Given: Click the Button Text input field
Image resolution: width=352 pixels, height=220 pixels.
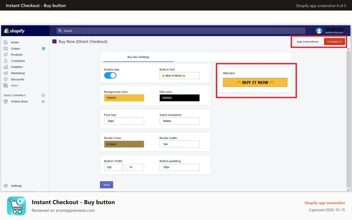Looking at the screenshot, I should 180,76.
